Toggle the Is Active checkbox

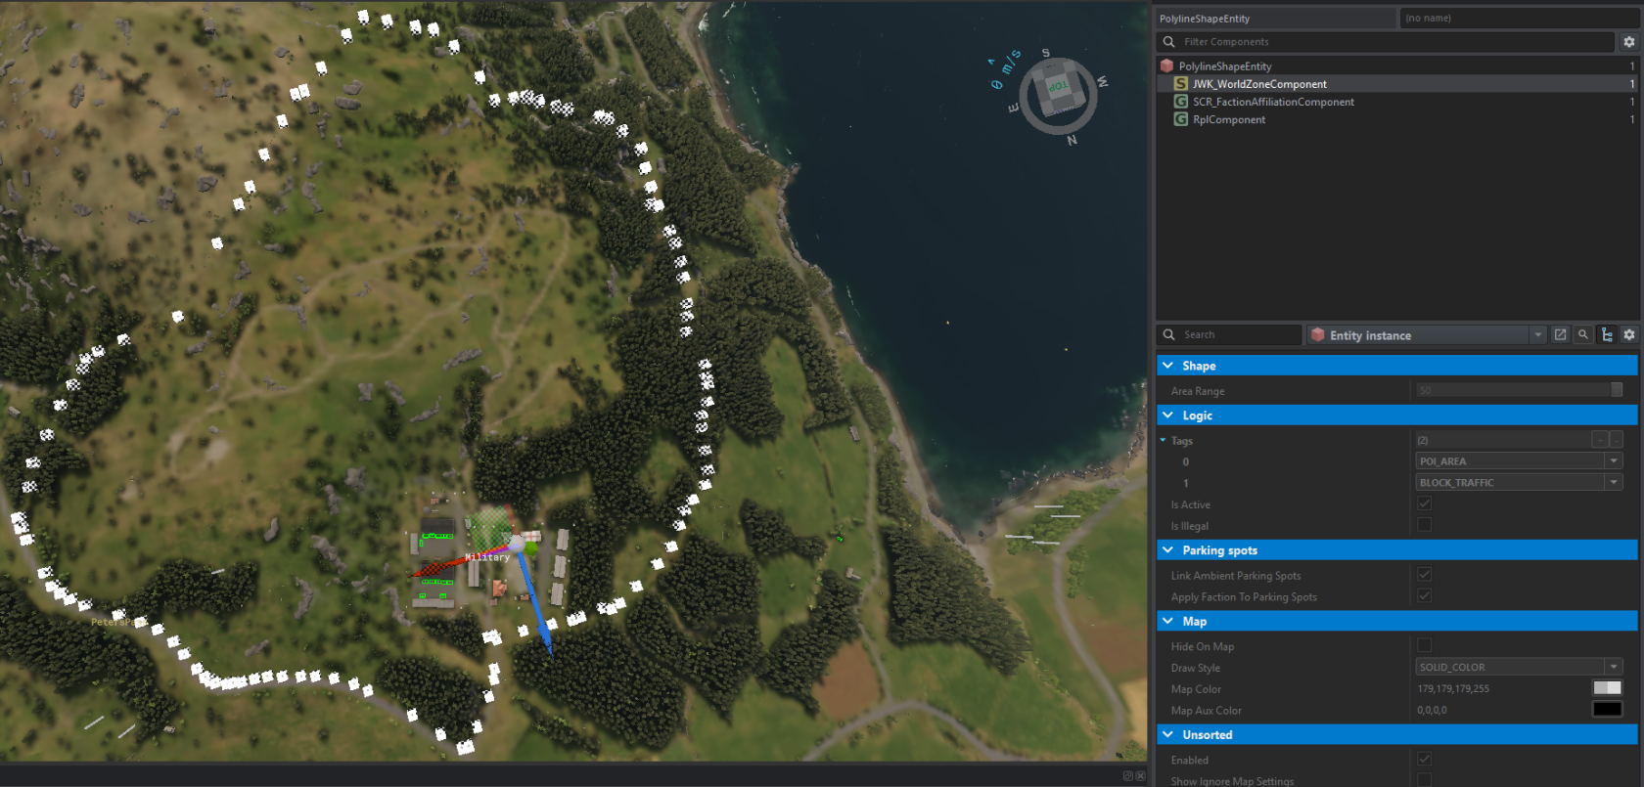[x=1425, y=503]
